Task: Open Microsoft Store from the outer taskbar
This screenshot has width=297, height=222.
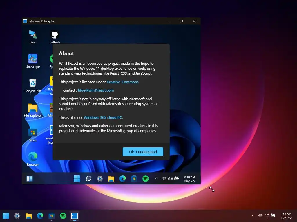Action: (x=52, y=216)
